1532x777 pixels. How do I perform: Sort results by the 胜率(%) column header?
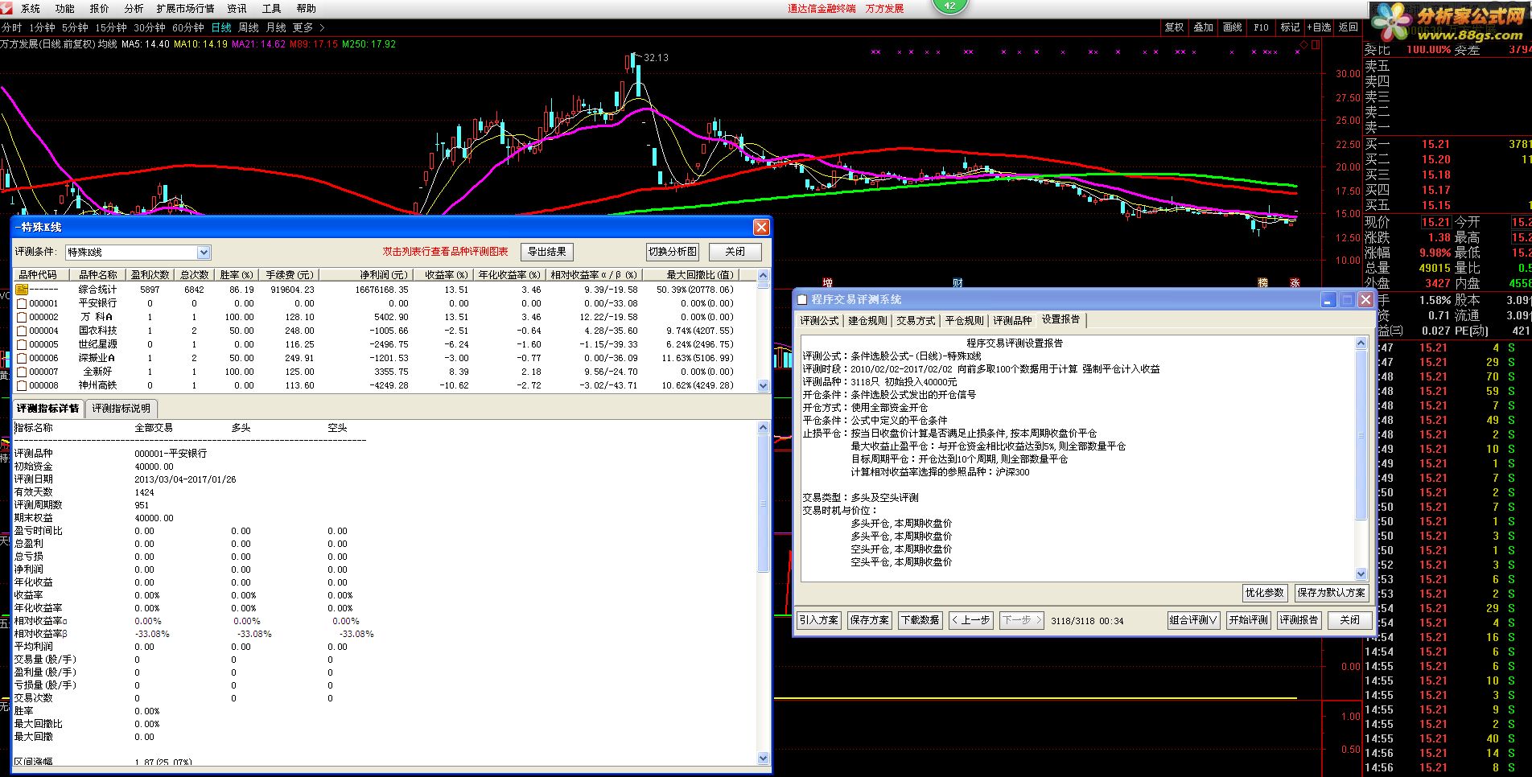[x=237, y=274]
